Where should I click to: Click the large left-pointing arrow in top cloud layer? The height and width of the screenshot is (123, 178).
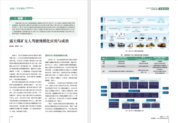click(152, 20)
